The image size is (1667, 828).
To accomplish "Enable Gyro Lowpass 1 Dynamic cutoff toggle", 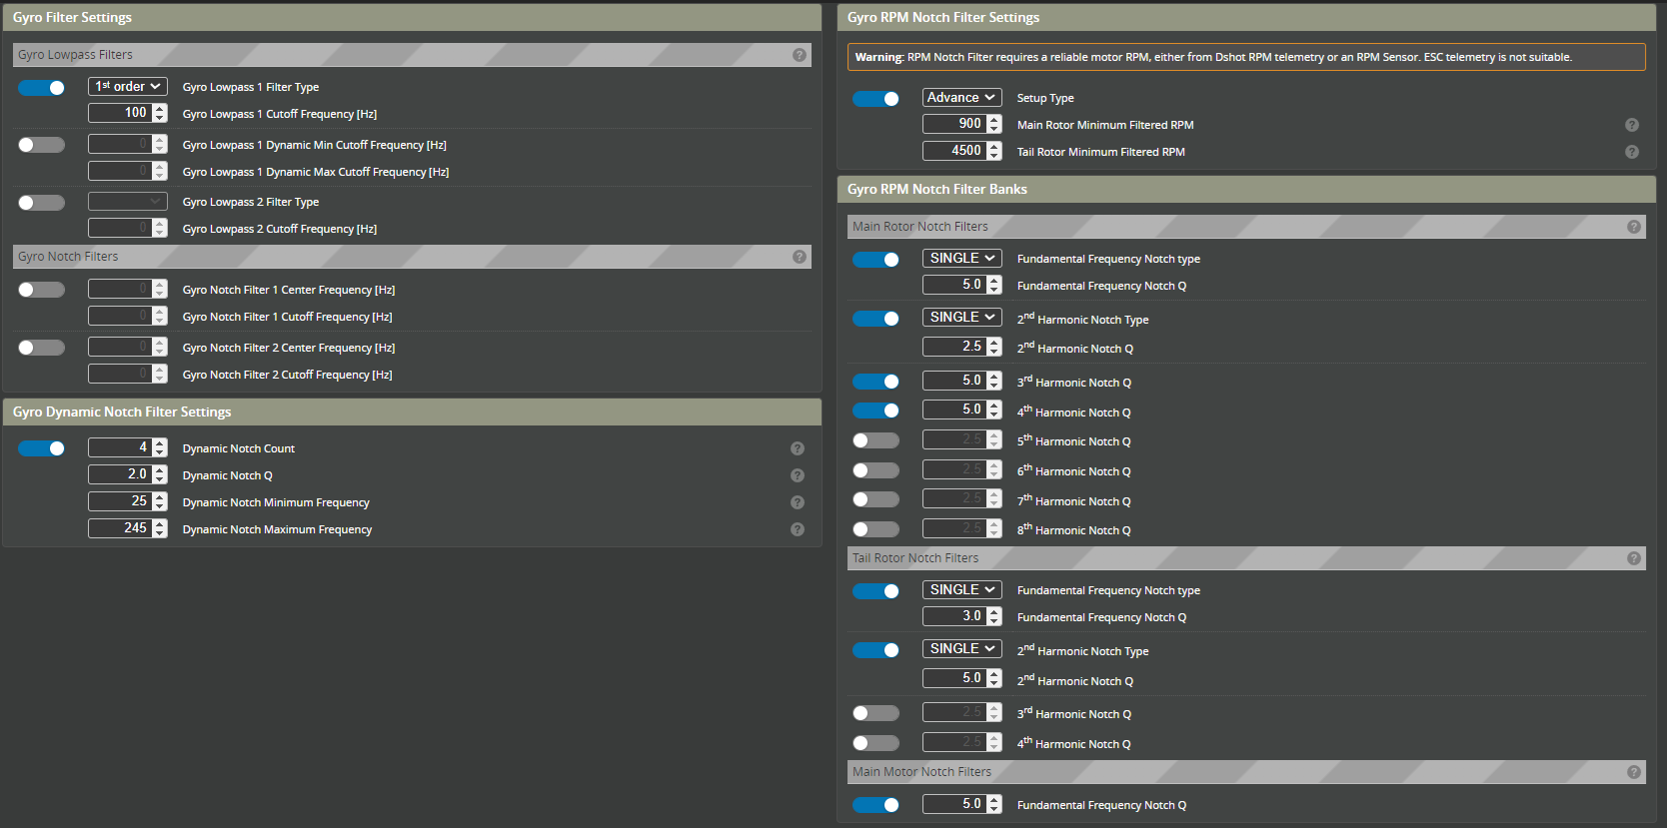I will coord(42,145).
